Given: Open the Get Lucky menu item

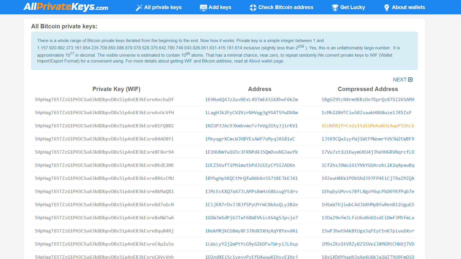Looking at the screenshot, I should [x=352, y=7].
